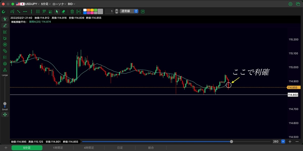Select the Fibonacci retracement tool
The image size is (303, 151).
(44, 11)
